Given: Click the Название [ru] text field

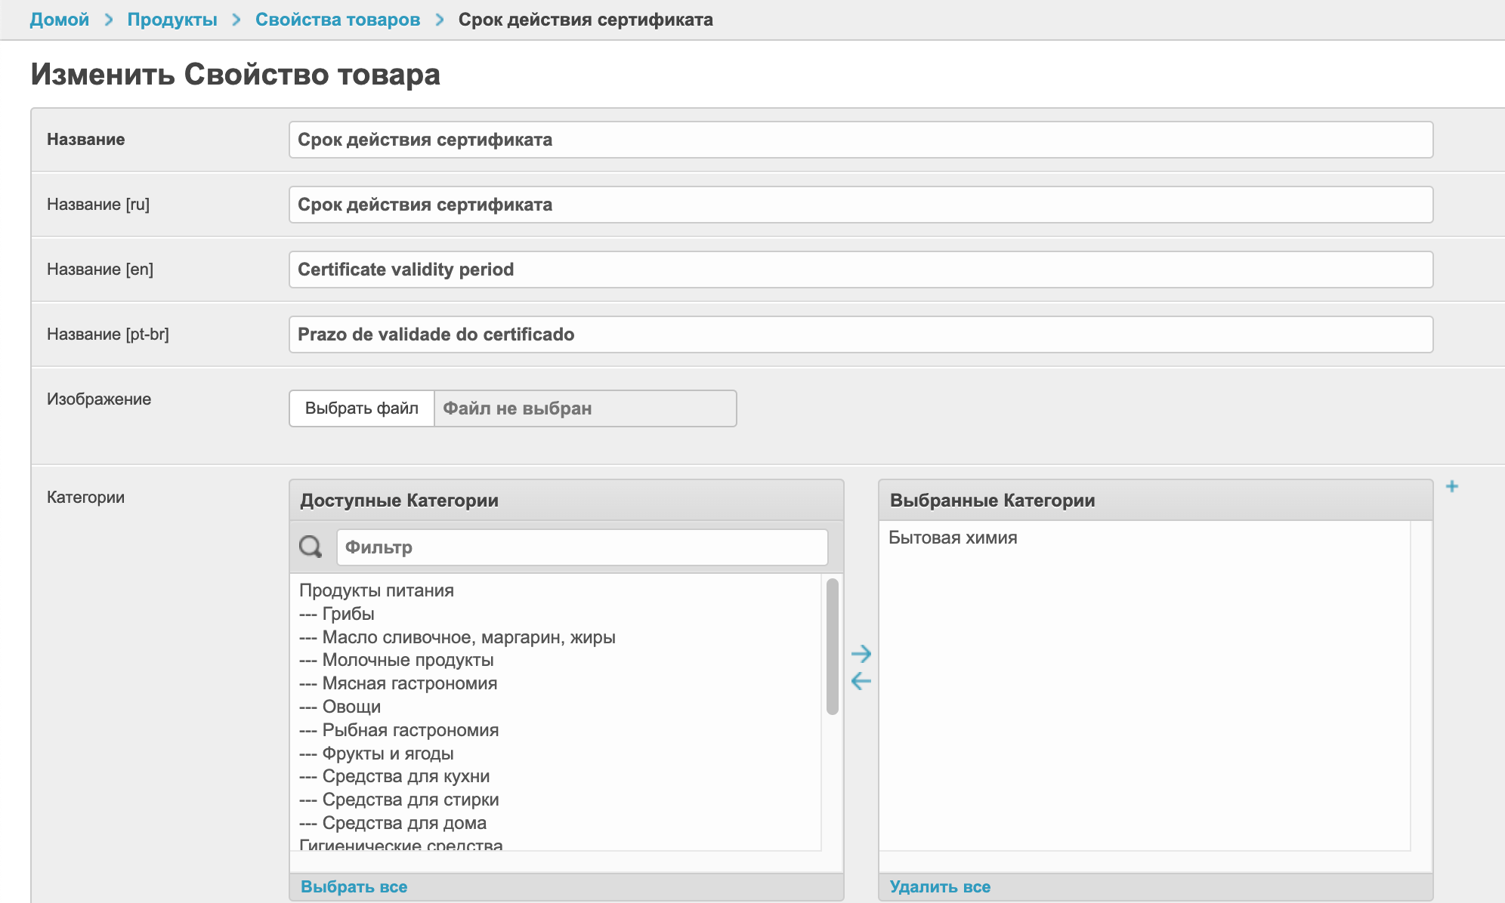Looking at the screenshot, I should tap(861, 205).
